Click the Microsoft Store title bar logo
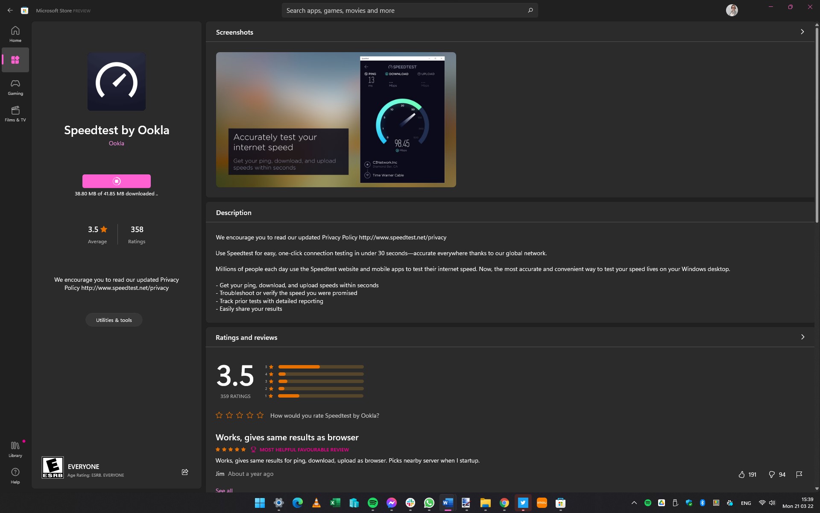820x513 pixels. 25,10
